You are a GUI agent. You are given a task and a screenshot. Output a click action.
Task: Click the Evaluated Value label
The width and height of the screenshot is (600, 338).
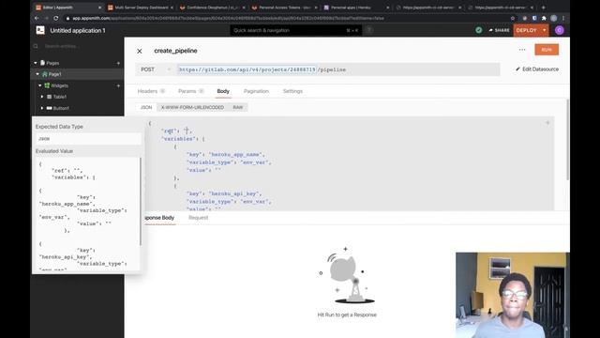pyautogui.click(x=54, y=151)
